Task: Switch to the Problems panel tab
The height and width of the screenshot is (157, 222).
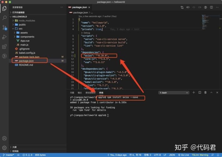Action: (72, 93)
